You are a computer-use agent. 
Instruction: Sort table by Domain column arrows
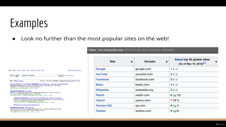pyautogui.click(x=167, y=62)
